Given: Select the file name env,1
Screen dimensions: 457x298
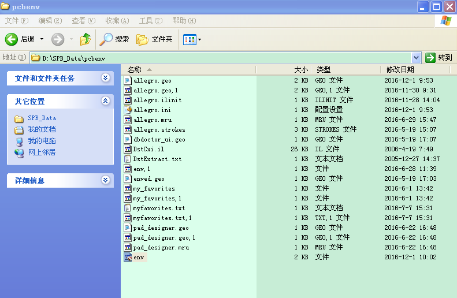Looking at the screenshot, I should tap(142, 169).
